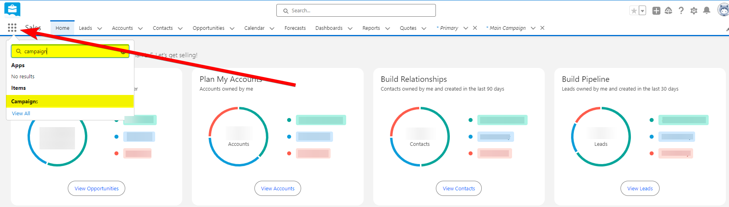The width and height of the screenshot is (729, 207).
Task: Expand the Dashboards tab chevron menu
Action: [350, 28]
